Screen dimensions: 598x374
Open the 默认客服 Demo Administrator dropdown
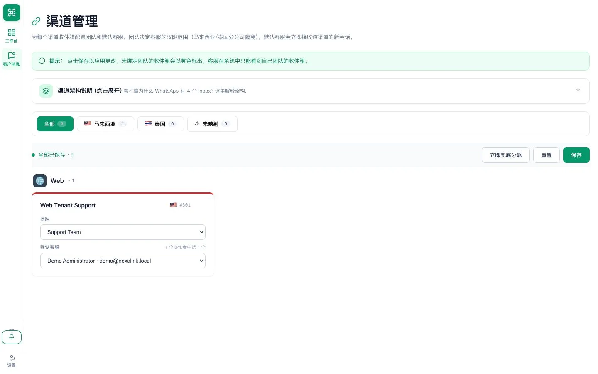[123, 261]
